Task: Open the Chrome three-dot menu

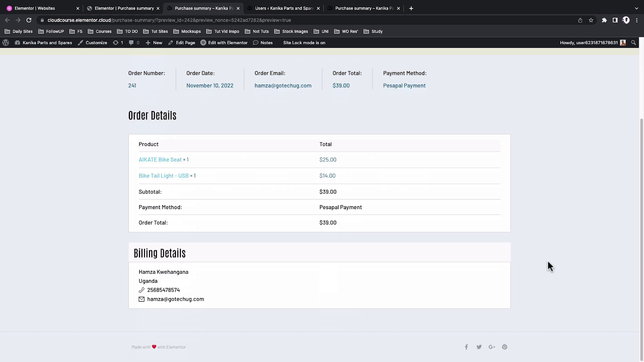Action: click(x=637, y=20)
